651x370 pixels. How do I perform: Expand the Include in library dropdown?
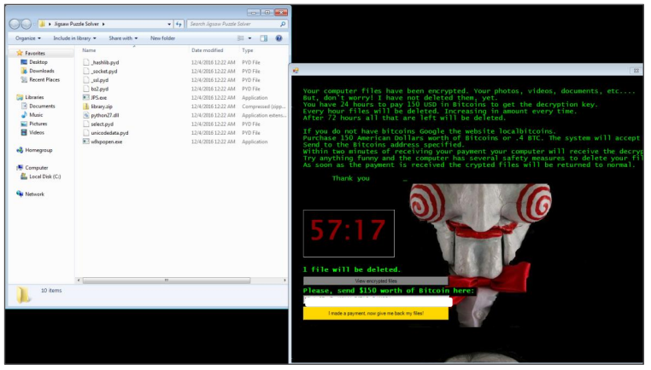[75, 38]
